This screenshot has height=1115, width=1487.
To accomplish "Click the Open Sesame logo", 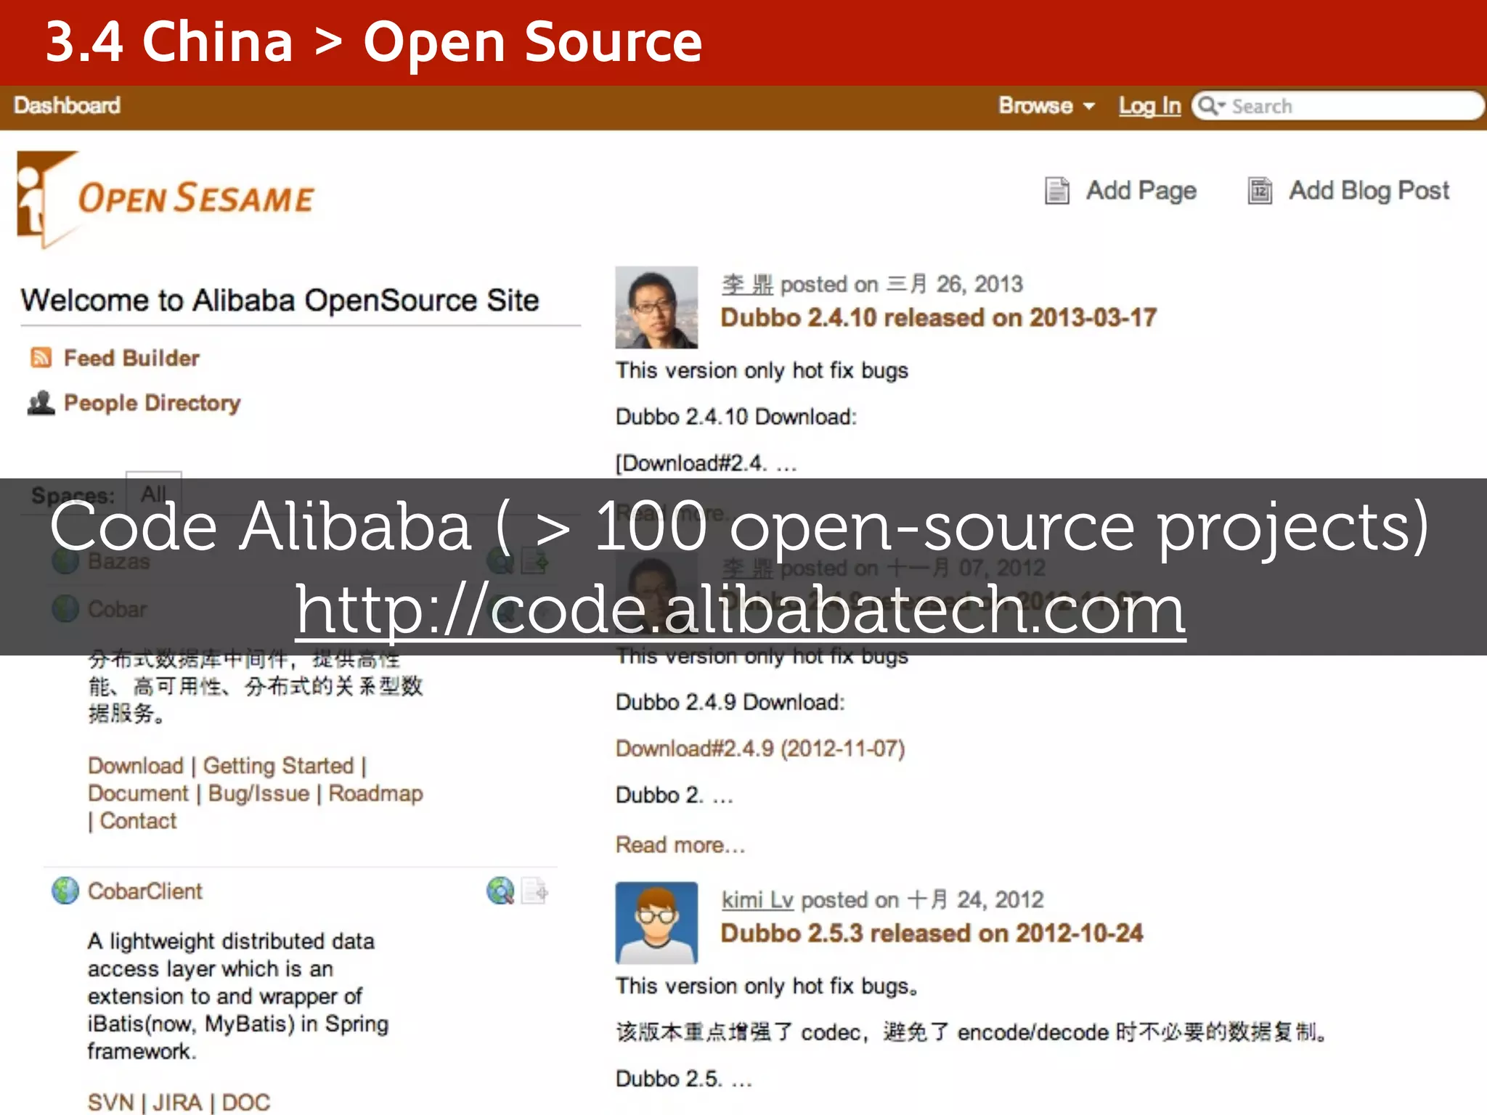I will 166,199.
